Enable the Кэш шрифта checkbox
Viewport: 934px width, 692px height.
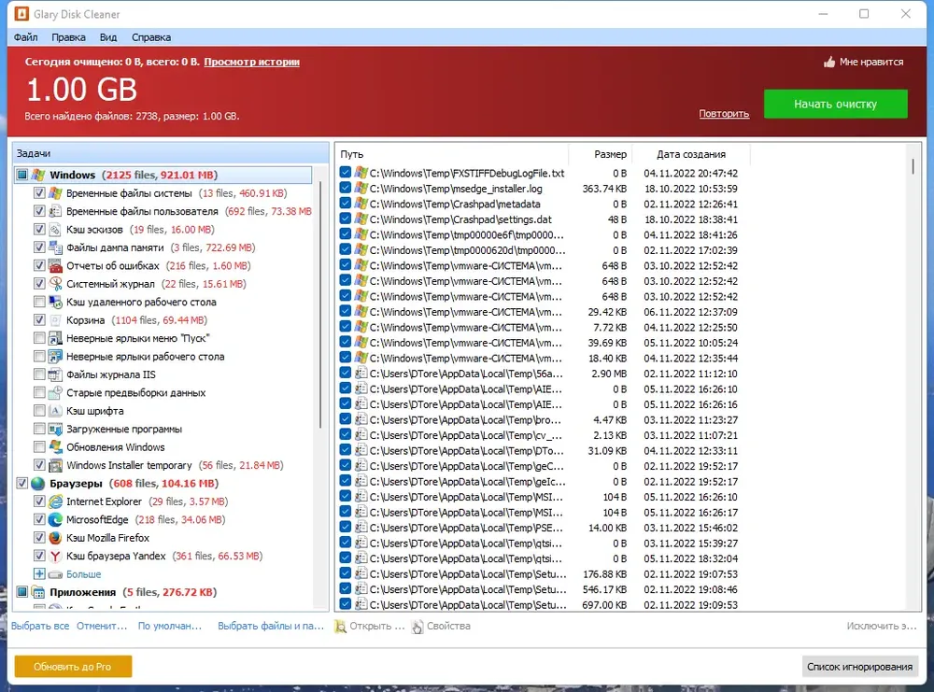point(39,411)
